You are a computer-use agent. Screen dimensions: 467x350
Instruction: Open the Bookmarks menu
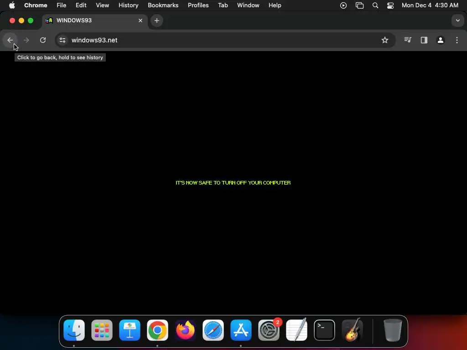click(x=163, y=5)
